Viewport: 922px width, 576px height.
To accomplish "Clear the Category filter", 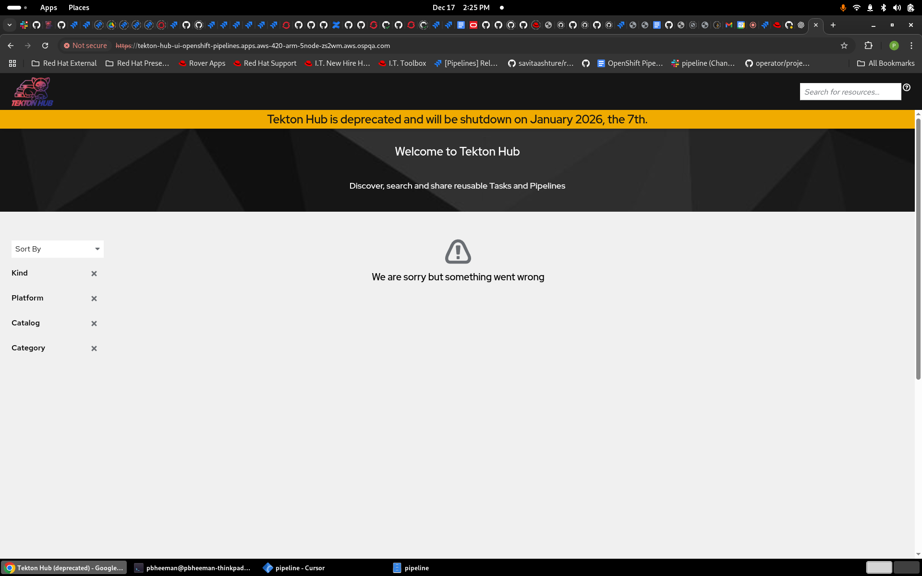I will pyautogui.click(x=94, y=348).
